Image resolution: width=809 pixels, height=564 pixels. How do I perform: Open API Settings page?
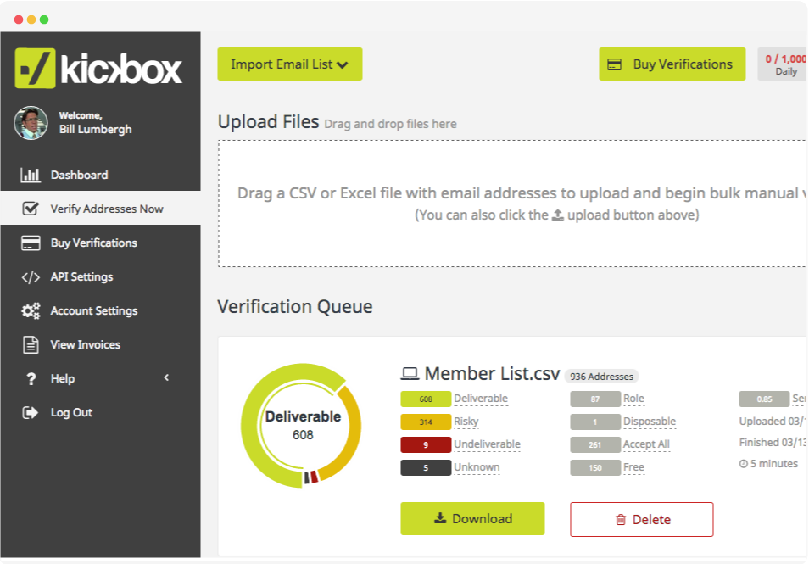(101, 276)
